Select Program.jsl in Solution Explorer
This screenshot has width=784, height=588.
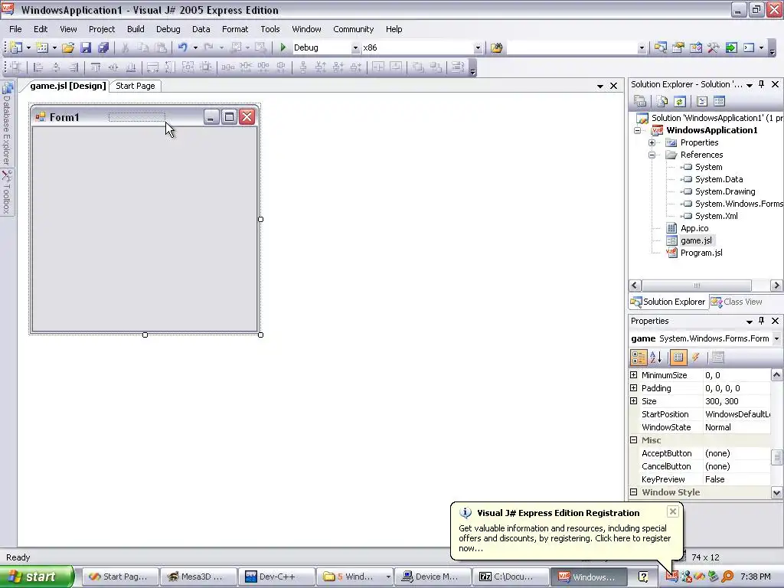pyautogui.click(x=701, y=253)
